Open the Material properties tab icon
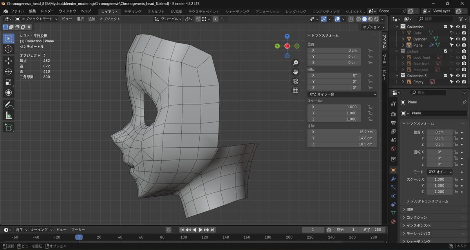Screen dimensions: 470x250 coord(394,221)
